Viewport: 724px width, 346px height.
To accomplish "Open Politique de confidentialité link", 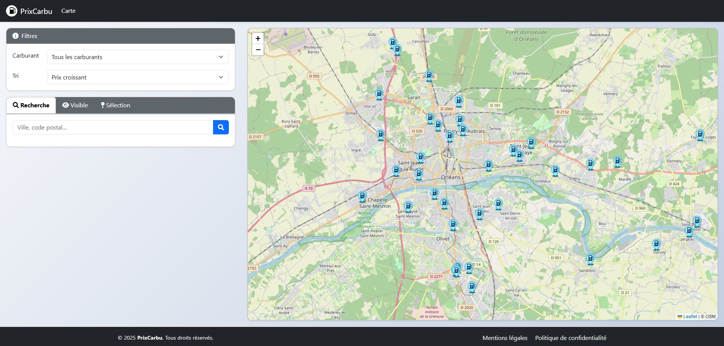I will pos(571,338).
